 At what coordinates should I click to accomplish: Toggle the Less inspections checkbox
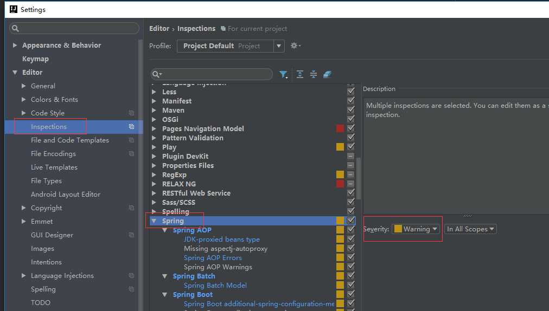click(x=351, y=92)
